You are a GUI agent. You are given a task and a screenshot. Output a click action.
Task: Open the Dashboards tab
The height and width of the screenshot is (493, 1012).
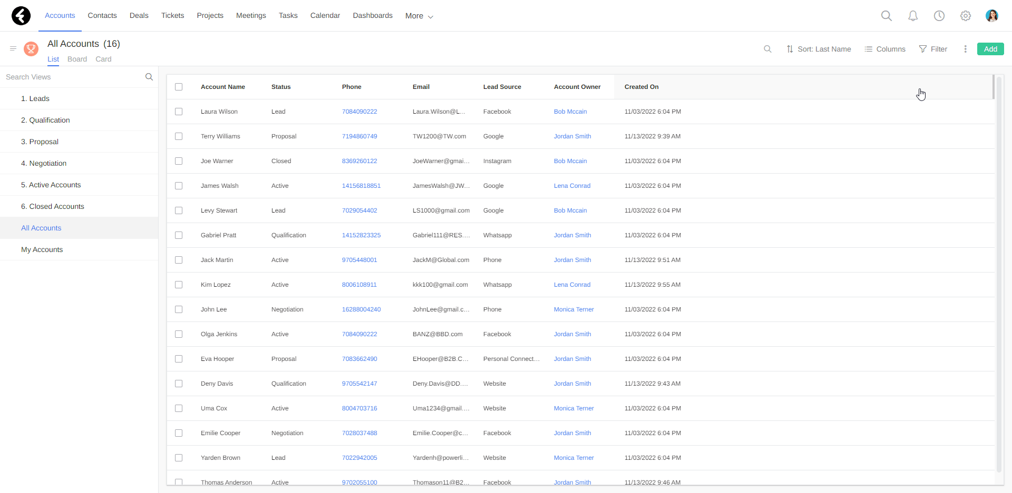373,15
